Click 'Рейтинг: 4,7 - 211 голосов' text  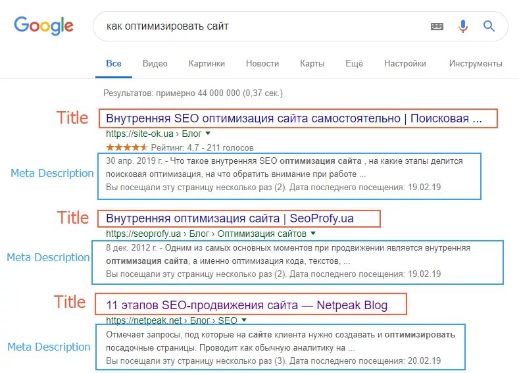pos(202,147)
